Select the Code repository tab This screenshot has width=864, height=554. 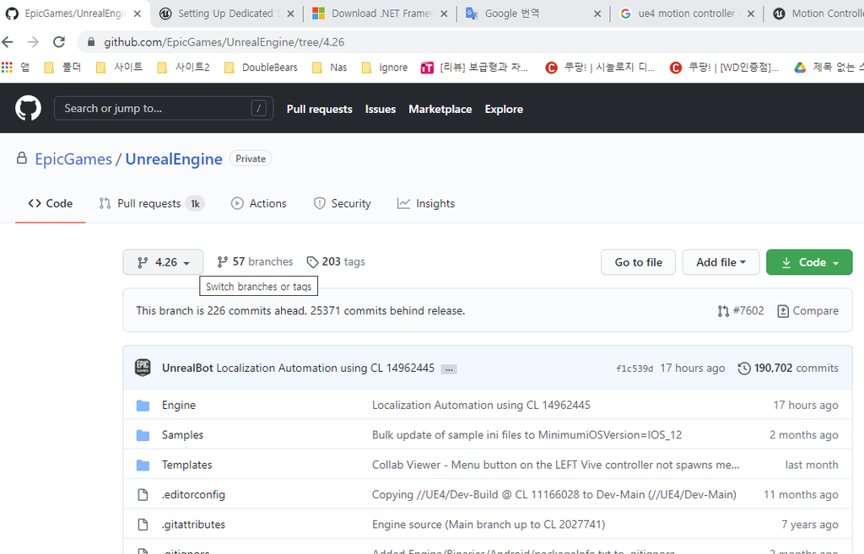click(x=50, y=203)
